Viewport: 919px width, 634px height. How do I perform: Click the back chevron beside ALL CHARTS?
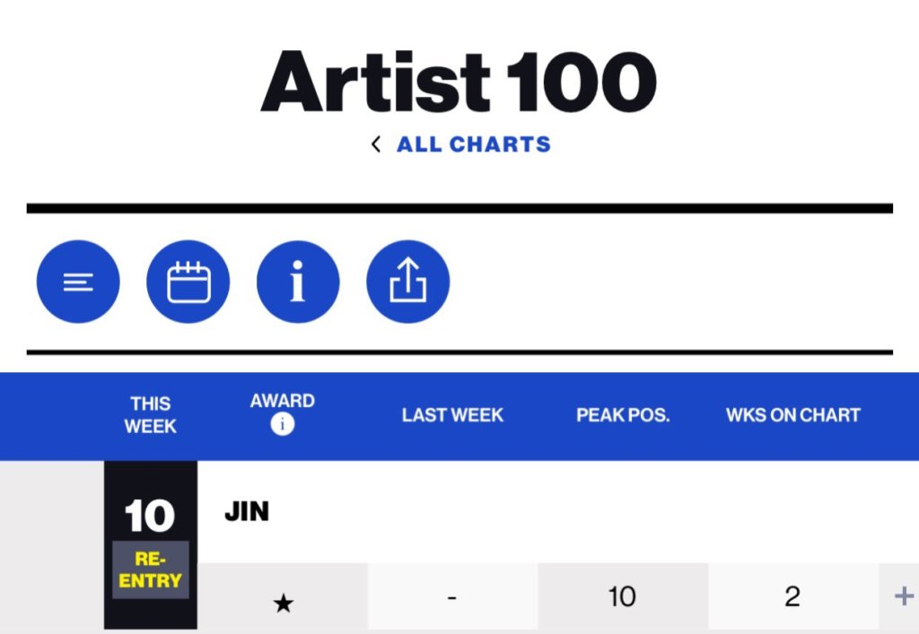pyautogui.click(x=376, y=144)
